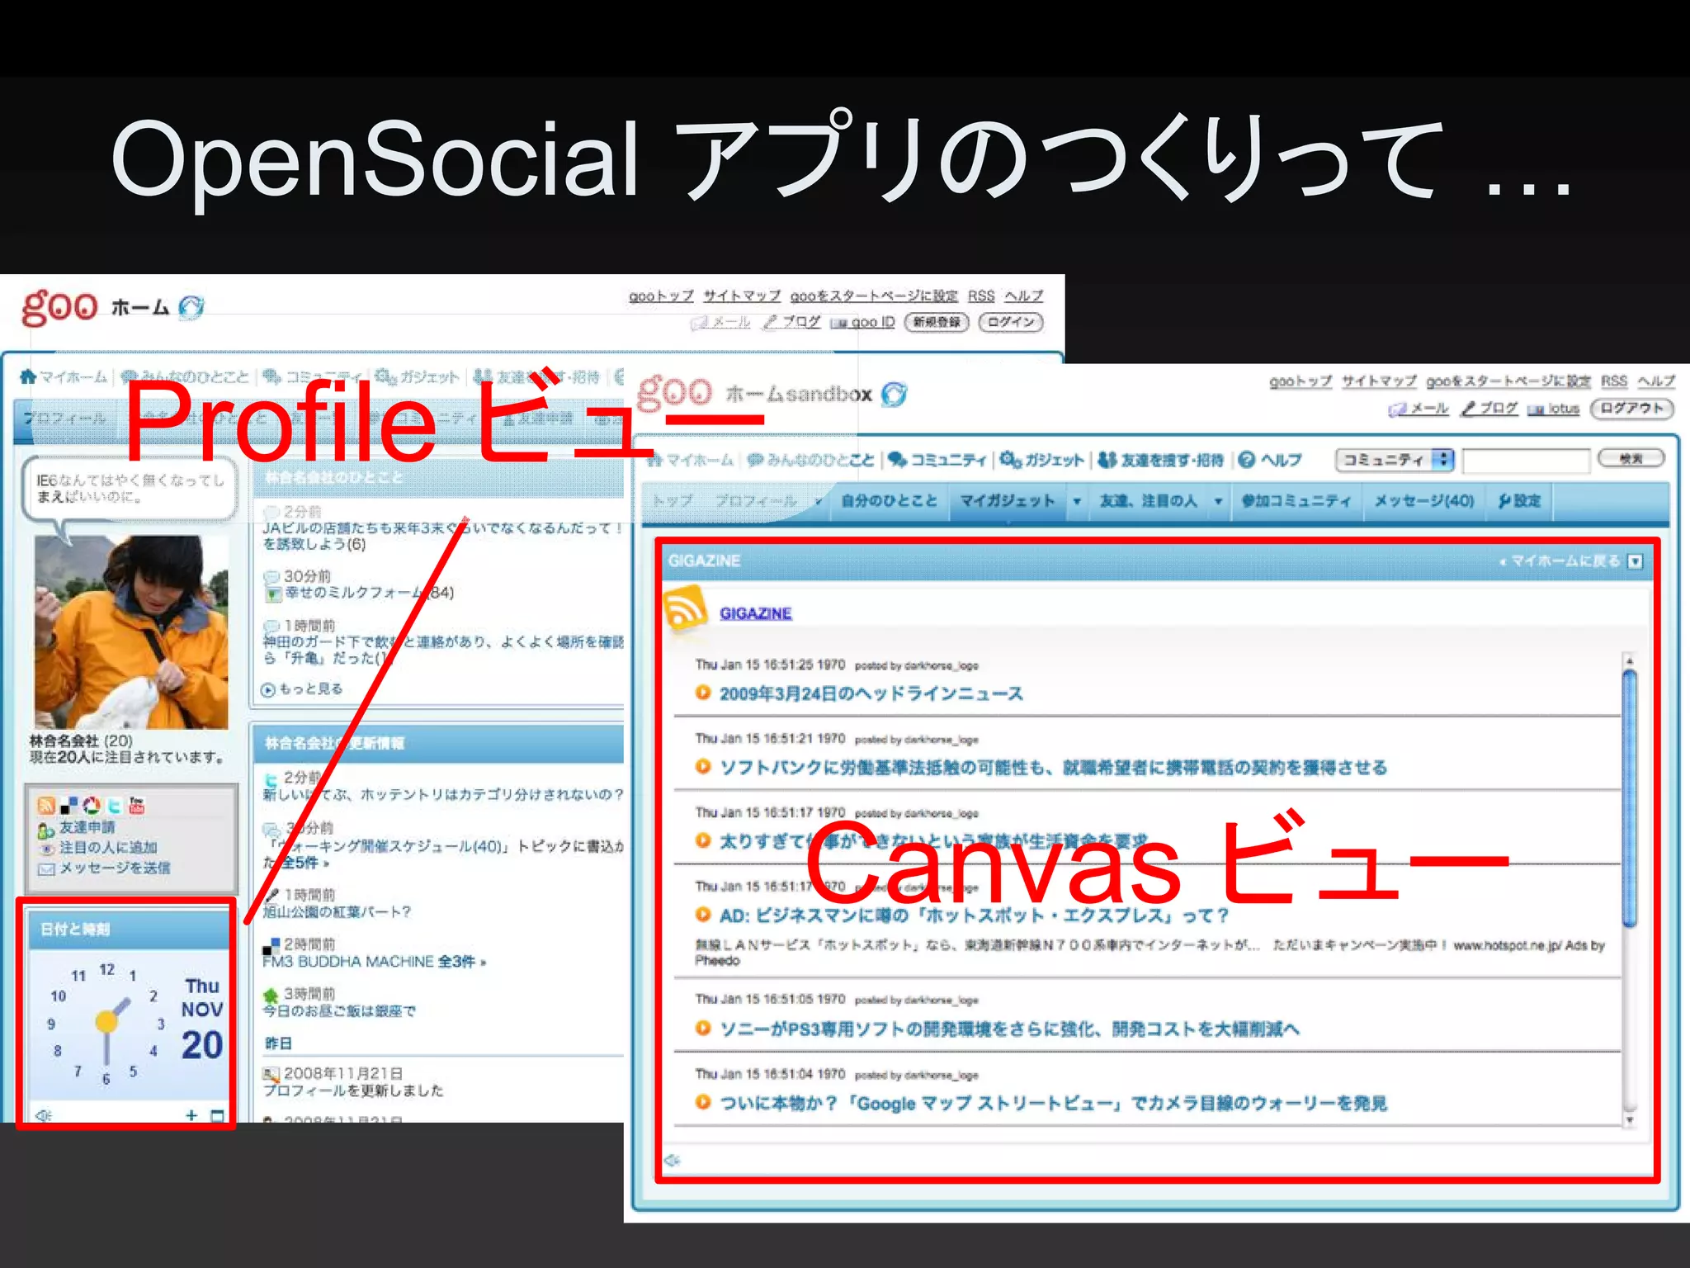Image resolution: width=1690 pixels, height=1268 pixels.
Task: Click the GIGAZINE feed scrollbar thumb
Action: pyautogui.click(x=1630, y=799)
